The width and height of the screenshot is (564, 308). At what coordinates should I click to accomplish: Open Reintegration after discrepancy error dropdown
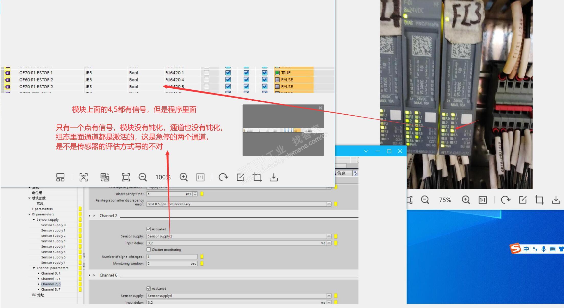pos(329,204)
